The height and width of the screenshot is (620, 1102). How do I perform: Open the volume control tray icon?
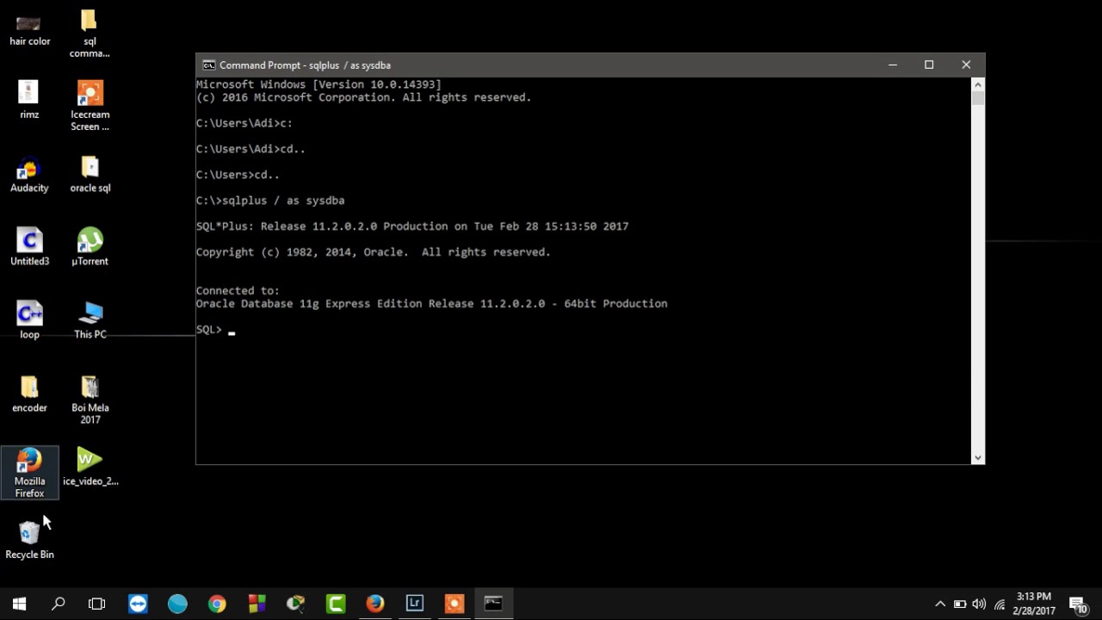tap(979, 604)
